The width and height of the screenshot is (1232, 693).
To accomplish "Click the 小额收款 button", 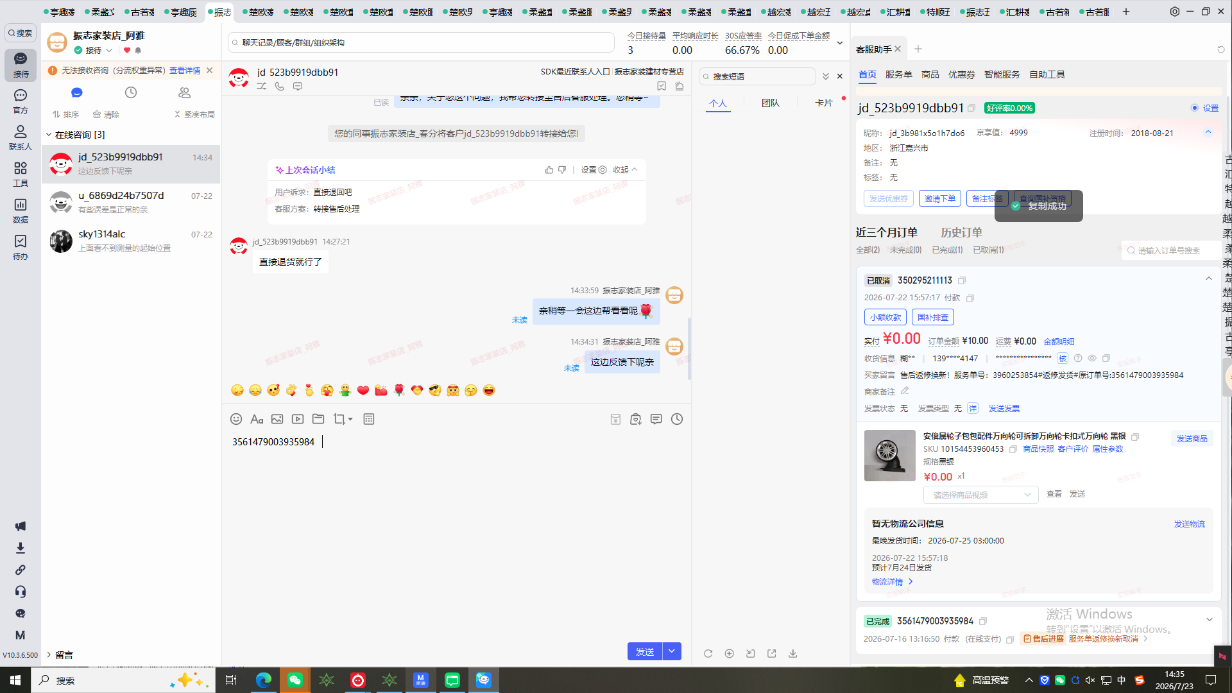I will [886, 317].
